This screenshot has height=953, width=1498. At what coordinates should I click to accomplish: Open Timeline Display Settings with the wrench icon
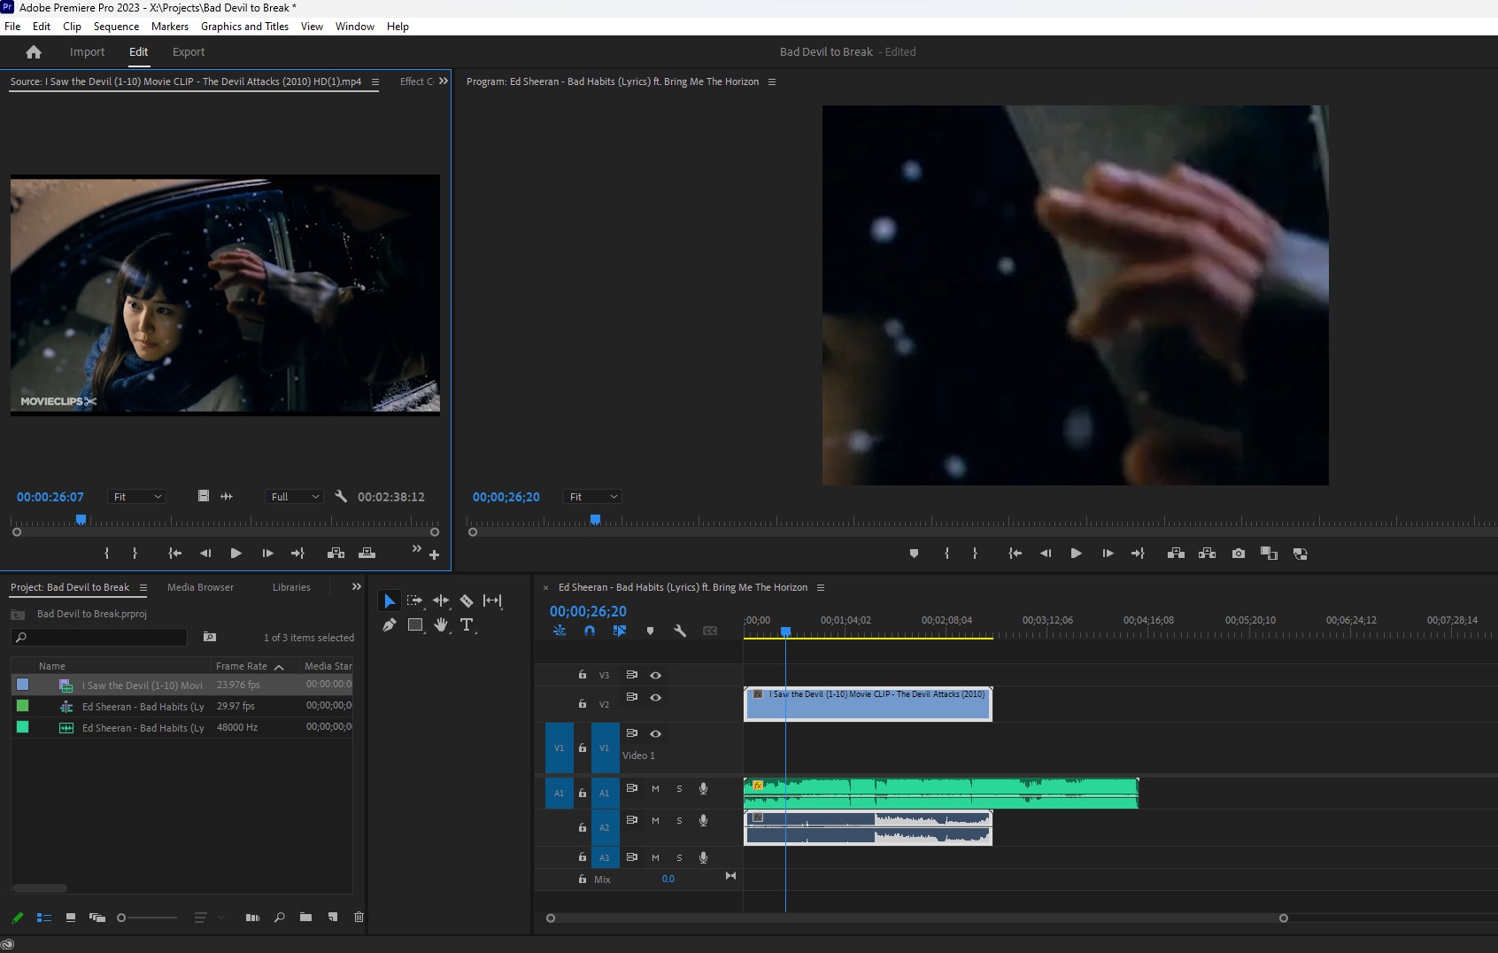(681, 631)
